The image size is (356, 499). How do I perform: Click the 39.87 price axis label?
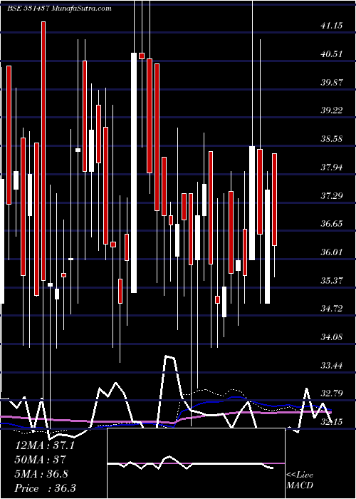(332, 82)
